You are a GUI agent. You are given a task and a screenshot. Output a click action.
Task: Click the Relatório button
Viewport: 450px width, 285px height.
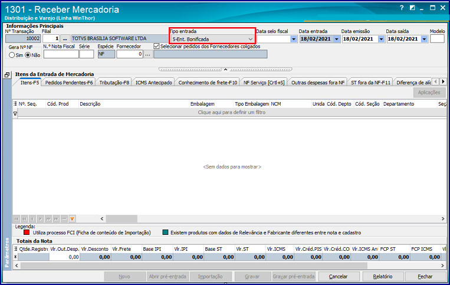tap(383, 277)
